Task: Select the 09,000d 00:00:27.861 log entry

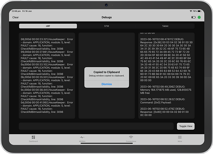Action: tap(47, 57)
